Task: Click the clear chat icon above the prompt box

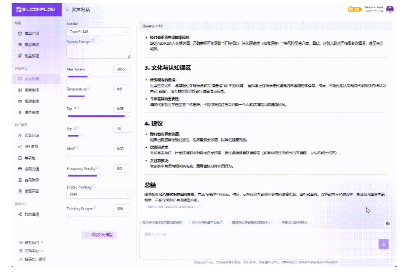Action: (387, 222)
